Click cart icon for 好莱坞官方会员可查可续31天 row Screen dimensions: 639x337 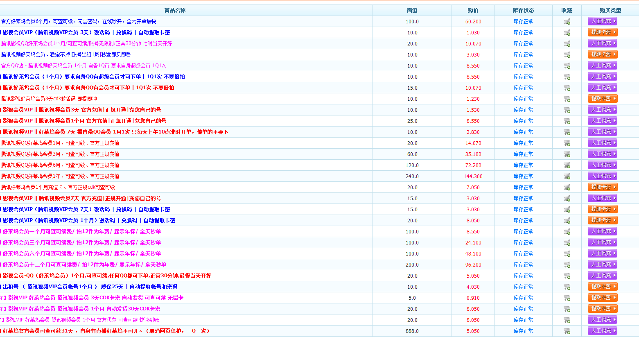coord(567,331)
